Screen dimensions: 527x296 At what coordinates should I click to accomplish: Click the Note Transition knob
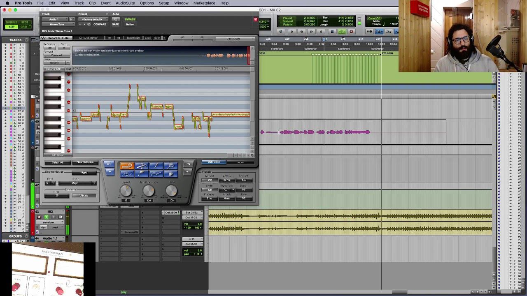coord(149,191)
